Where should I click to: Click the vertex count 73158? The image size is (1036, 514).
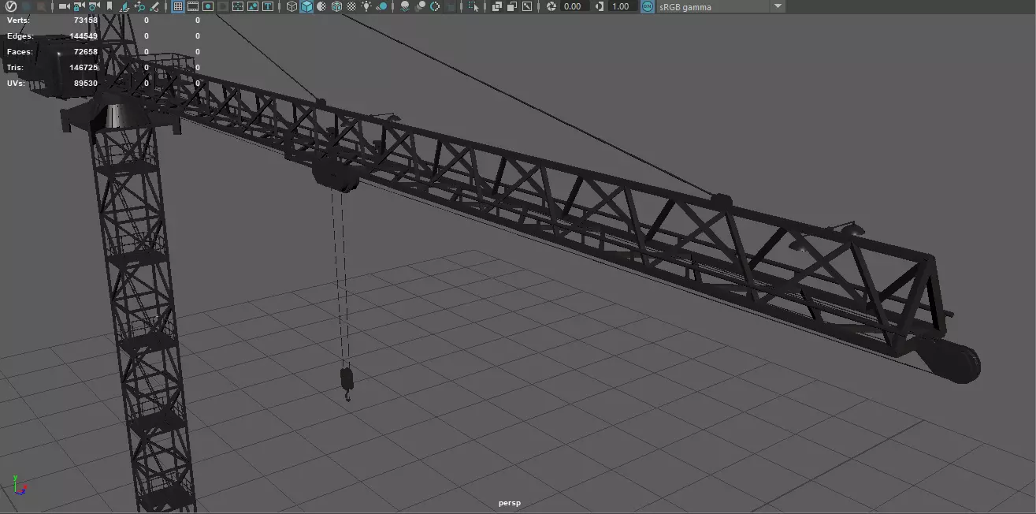(86, 20)
